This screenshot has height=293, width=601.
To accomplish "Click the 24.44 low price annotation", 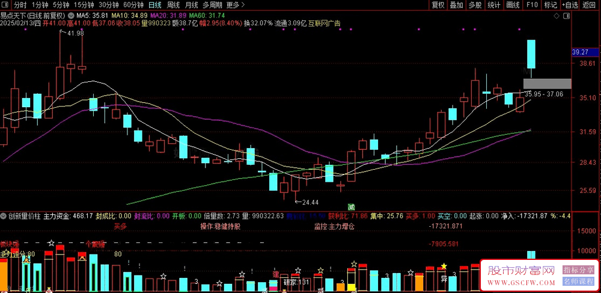I will click(311, 202).
